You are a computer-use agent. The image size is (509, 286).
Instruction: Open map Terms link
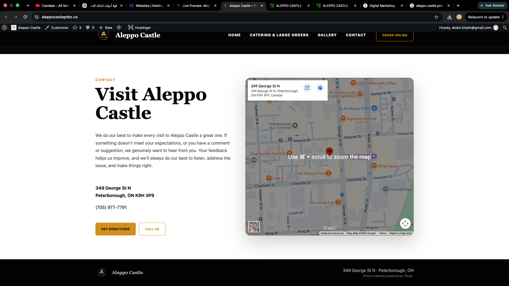pyautogui.click(x=382, y=233)
